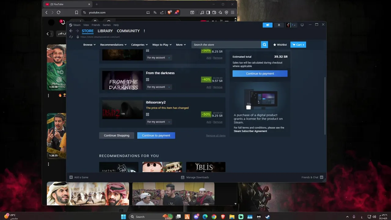Open the Leo AI sparkle icon
The width and height of the screenshot is (391, 220).
pos(220,13)
